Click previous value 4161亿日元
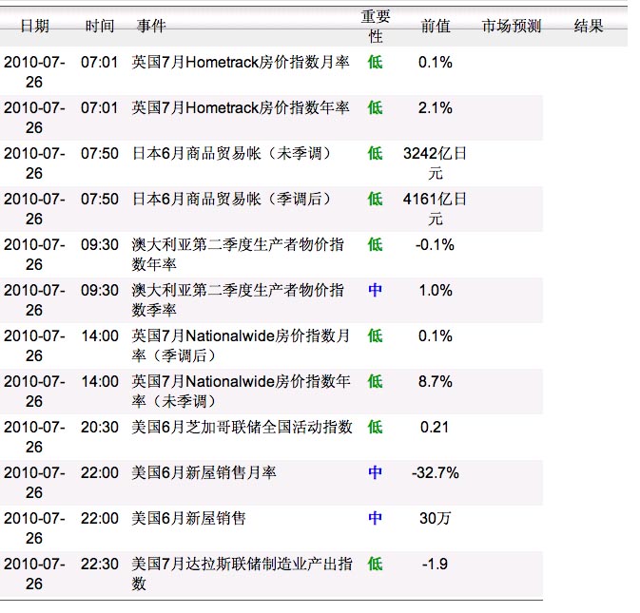The image size is (640, 613). click(x=436, y=209)
